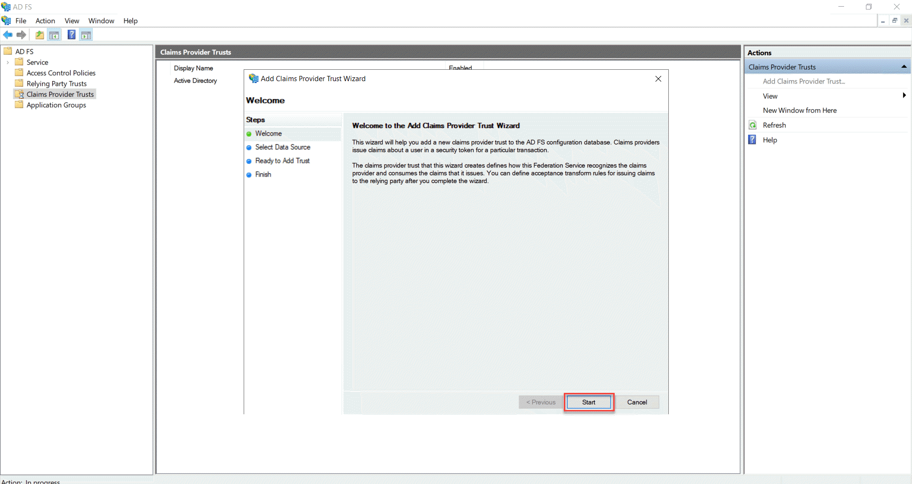Screen dimensions: 912x484
Task: Toggle Show/Hide Console Tree toolbar icon
Action: click(54, 35)
